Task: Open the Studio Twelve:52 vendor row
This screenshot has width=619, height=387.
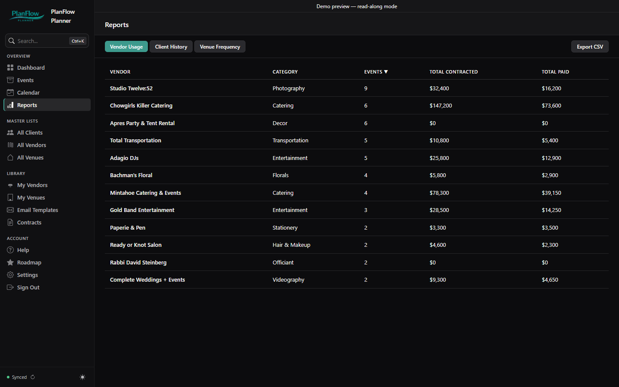Action: point(357,88)
